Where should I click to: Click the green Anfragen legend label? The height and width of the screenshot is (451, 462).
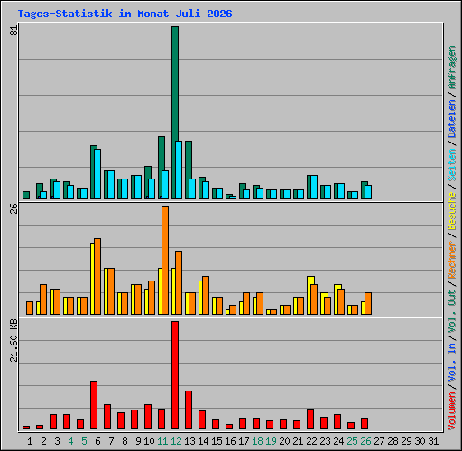point(452,68)
